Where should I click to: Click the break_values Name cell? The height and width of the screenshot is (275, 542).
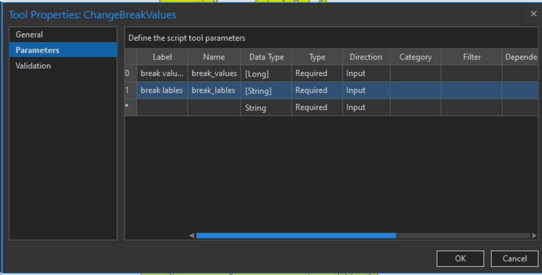pyautogui.click(x=214, y=73)
